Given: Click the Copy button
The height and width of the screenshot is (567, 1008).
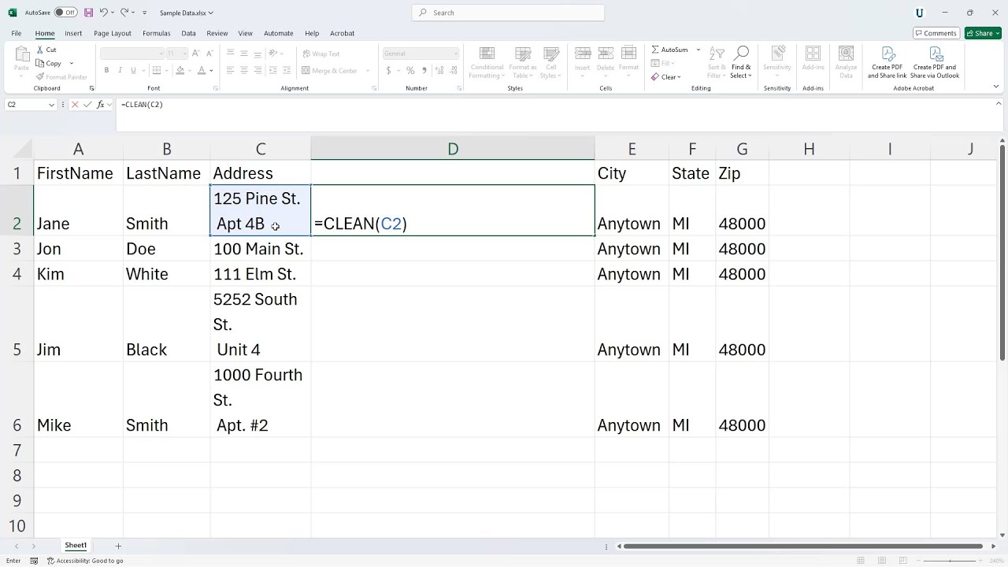Looking at the screenshot, I should click(x=49, y=63).
